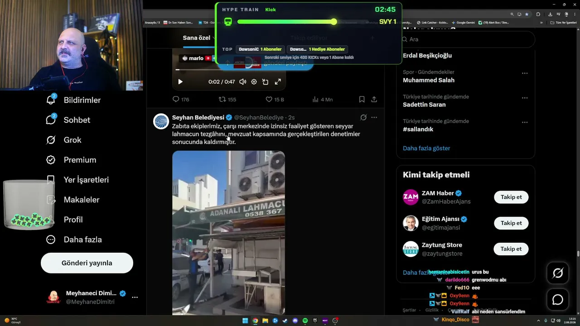Bookmark the top video post

[x=362, y=99]
